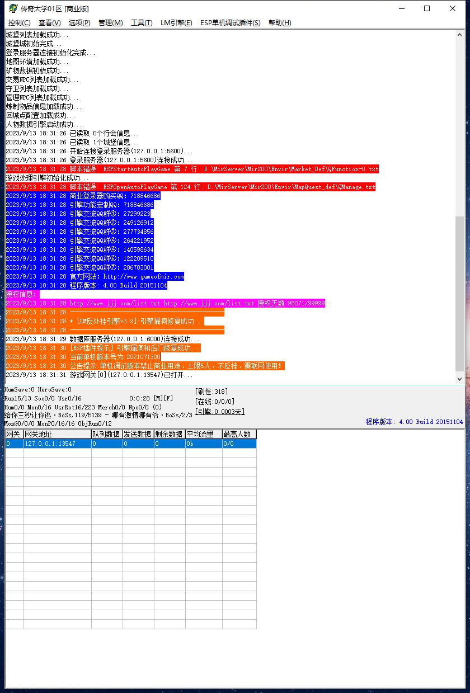
Task: Select the 0b average traffic cell
Action: click(204, 444)
